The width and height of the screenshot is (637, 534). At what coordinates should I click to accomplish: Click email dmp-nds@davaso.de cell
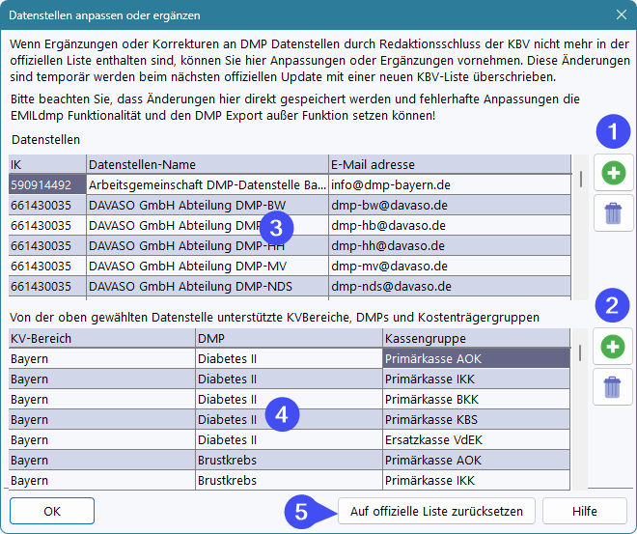pos(448,286)
